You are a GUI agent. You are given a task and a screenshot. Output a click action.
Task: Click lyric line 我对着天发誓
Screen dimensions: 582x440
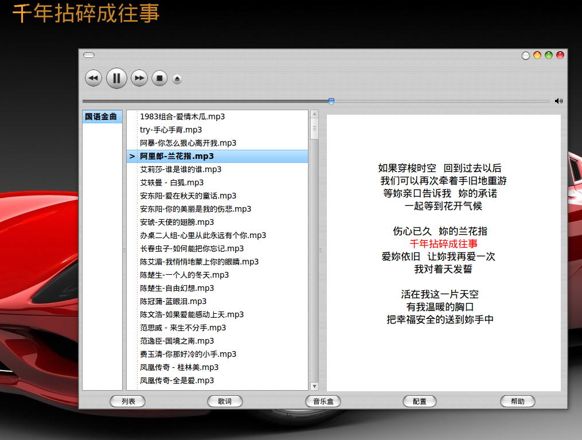(443, 269)
